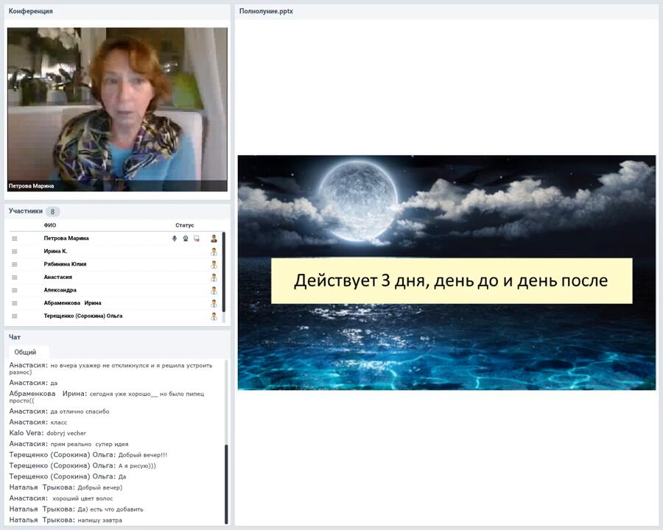Click the chat panel scrollbar
The height and width of the screenshot is (530, 663).
pos(226,482)
